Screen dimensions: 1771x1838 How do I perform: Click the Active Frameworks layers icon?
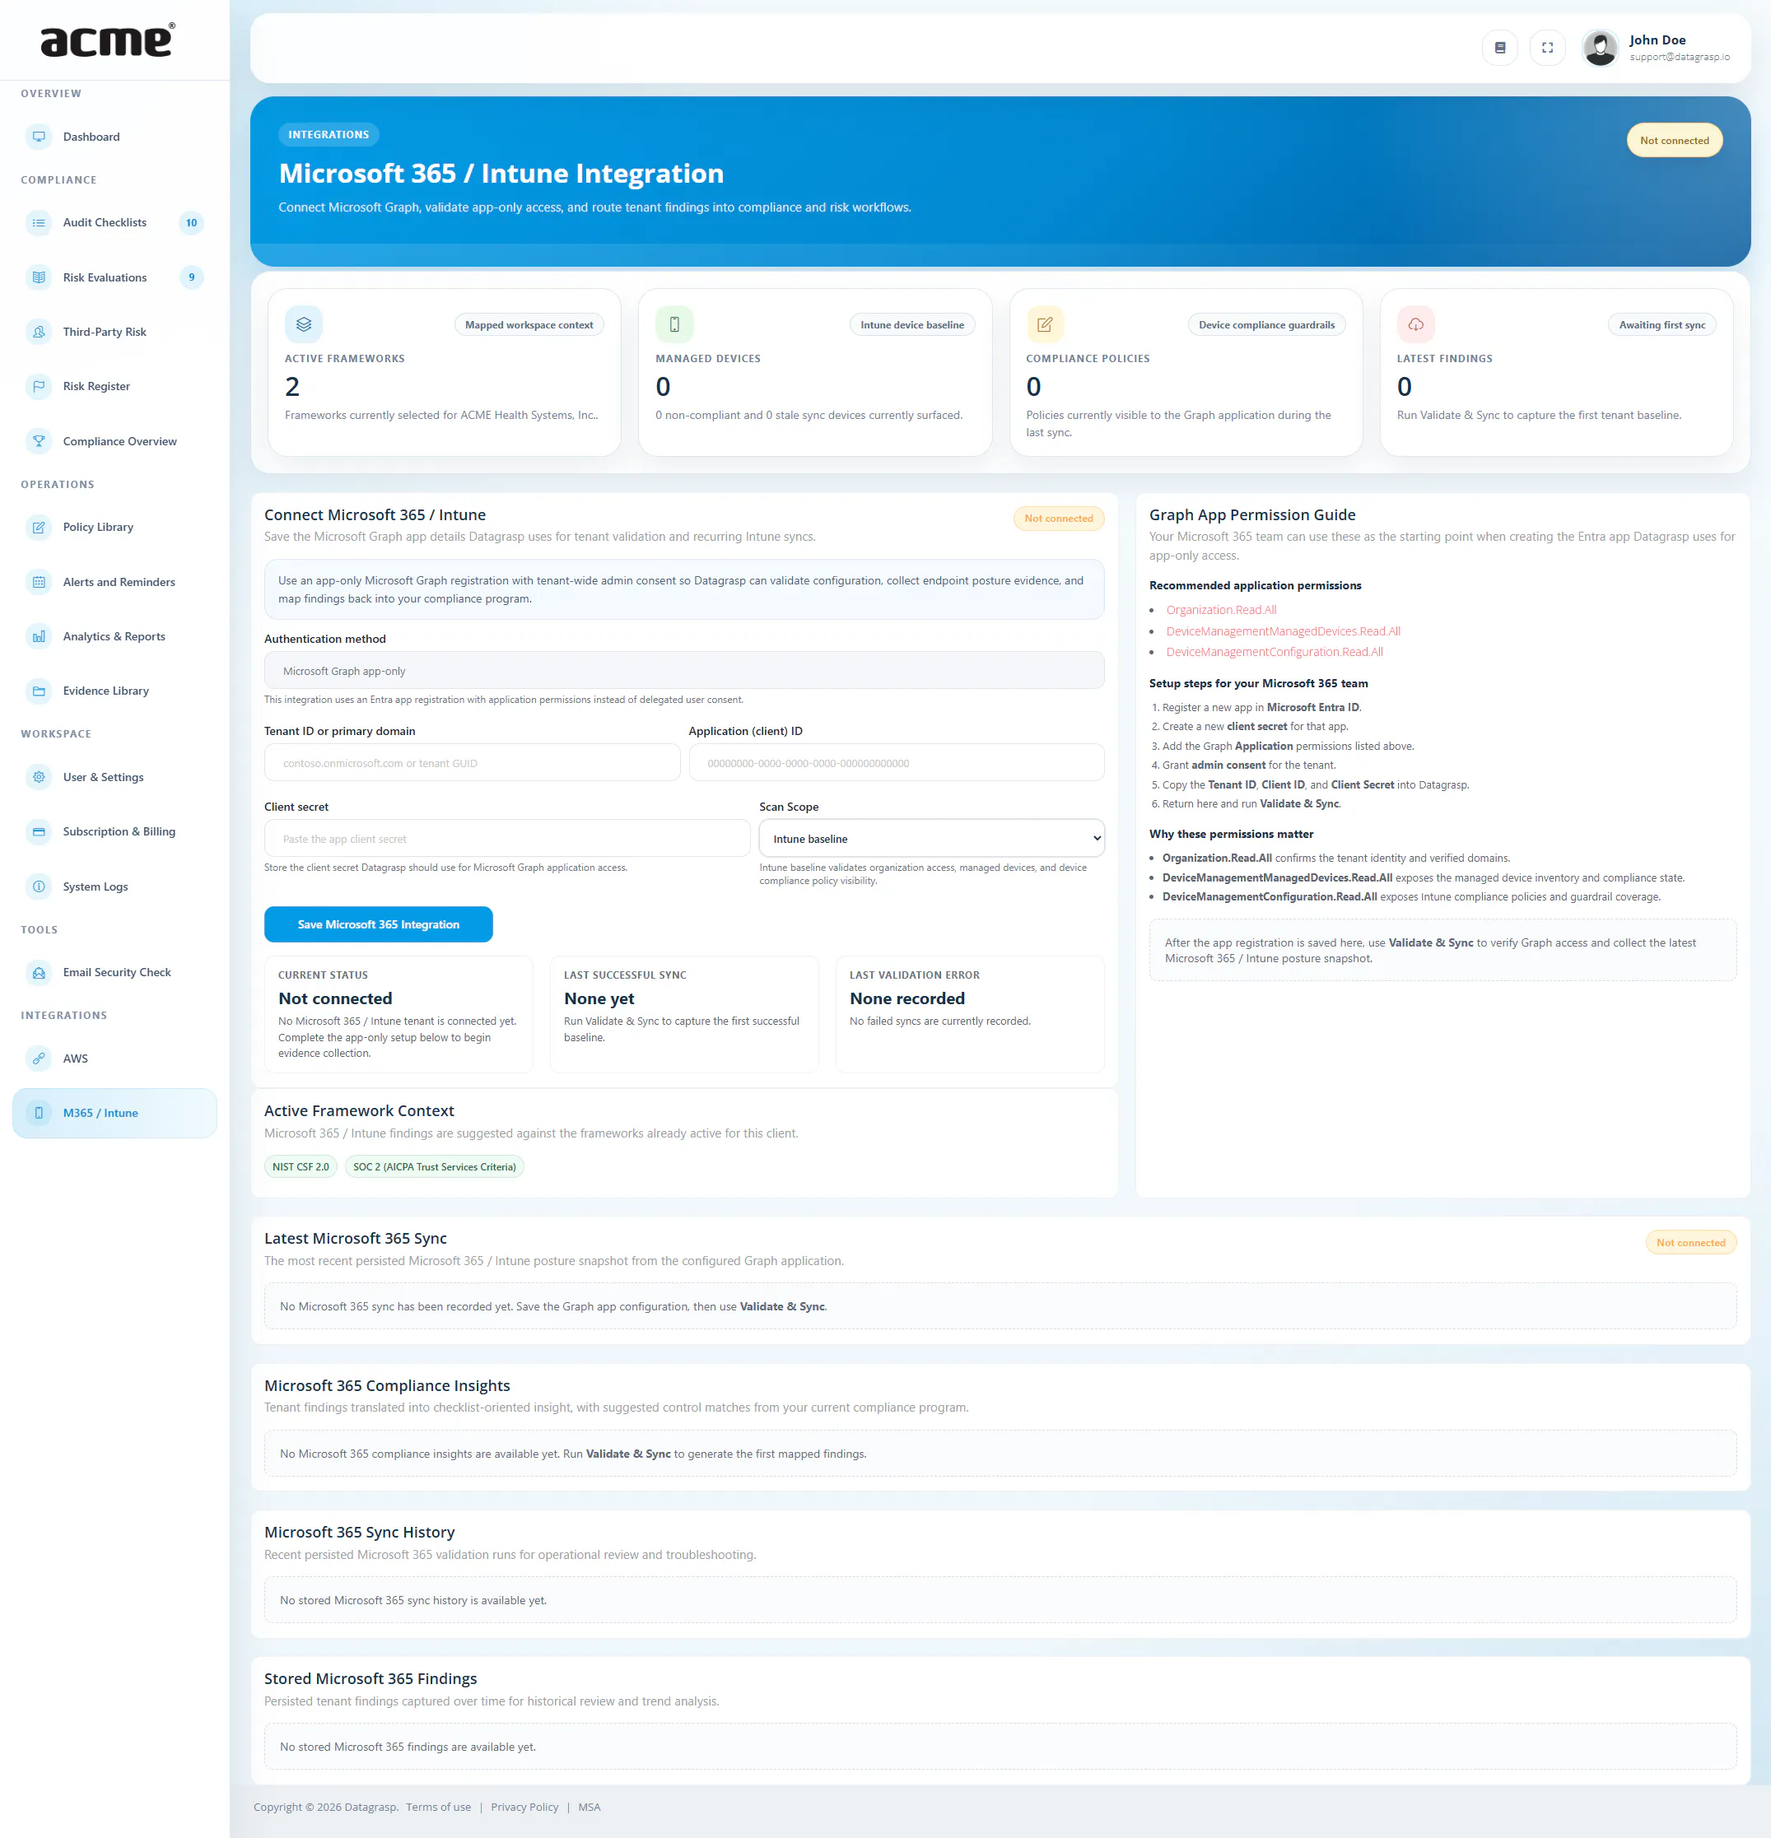304,324
